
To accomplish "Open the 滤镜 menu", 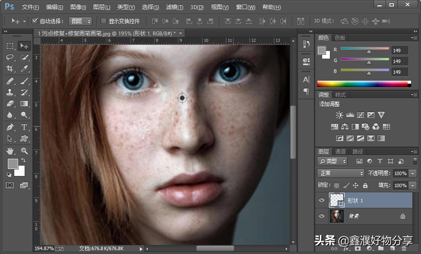I will pyautogui.click(x=174, y=7).
